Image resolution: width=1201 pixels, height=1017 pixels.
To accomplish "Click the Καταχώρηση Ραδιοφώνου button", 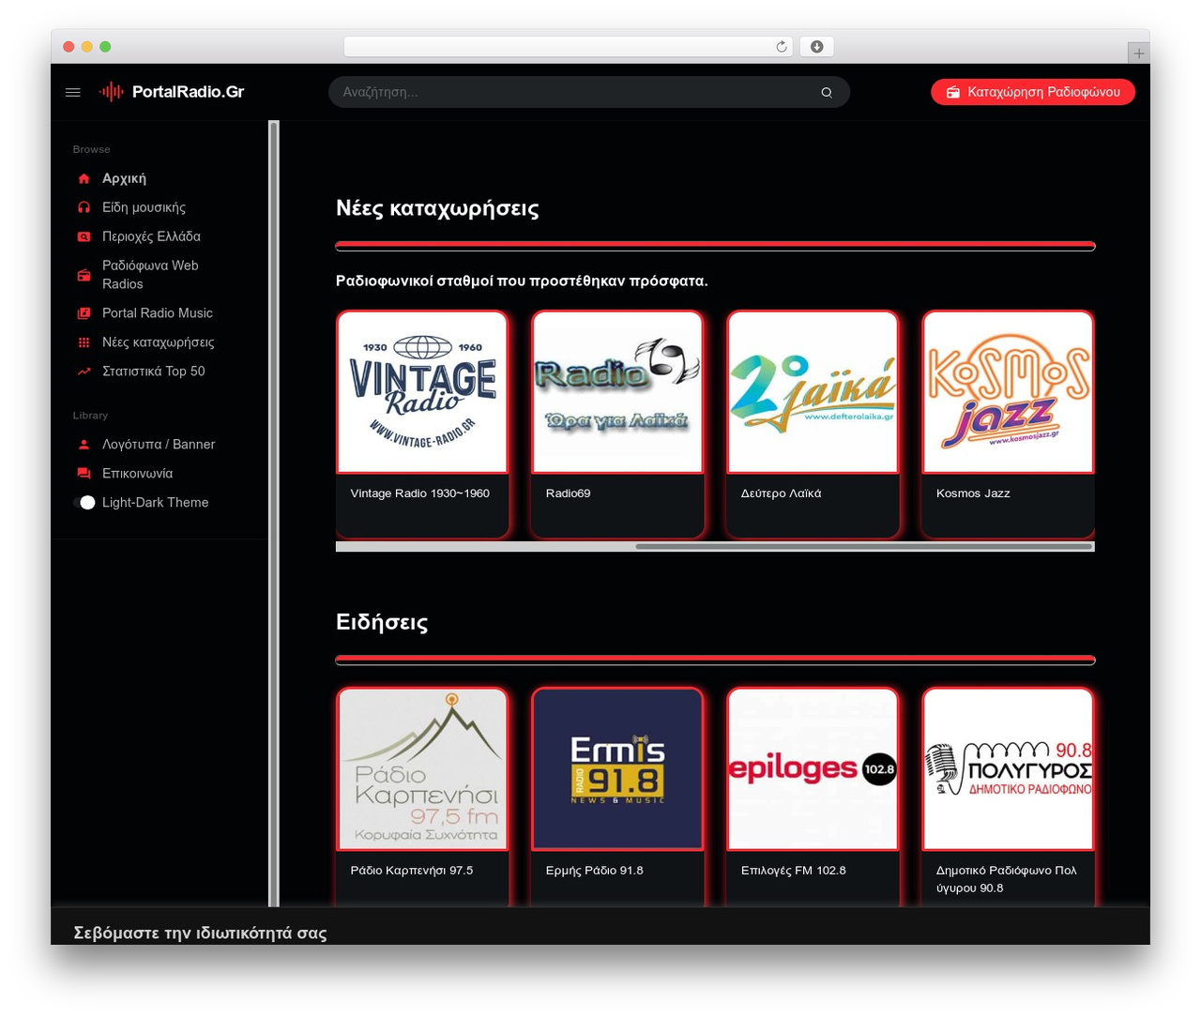I will point(1033,92).
